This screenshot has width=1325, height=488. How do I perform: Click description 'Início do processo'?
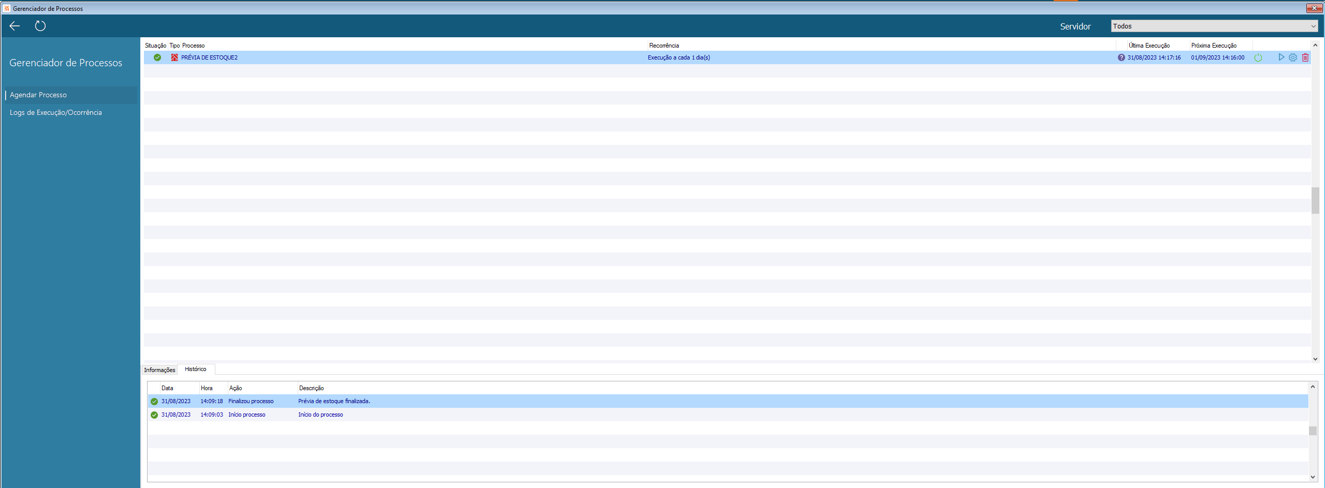pos(321,415)
